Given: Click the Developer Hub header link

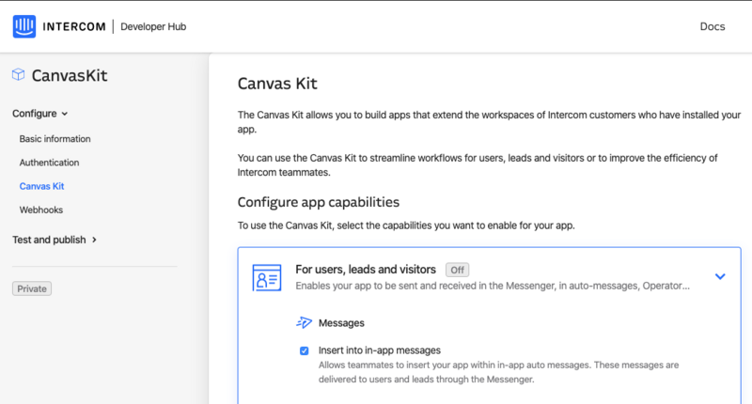Looking at the screenshot, I should 154,26.
